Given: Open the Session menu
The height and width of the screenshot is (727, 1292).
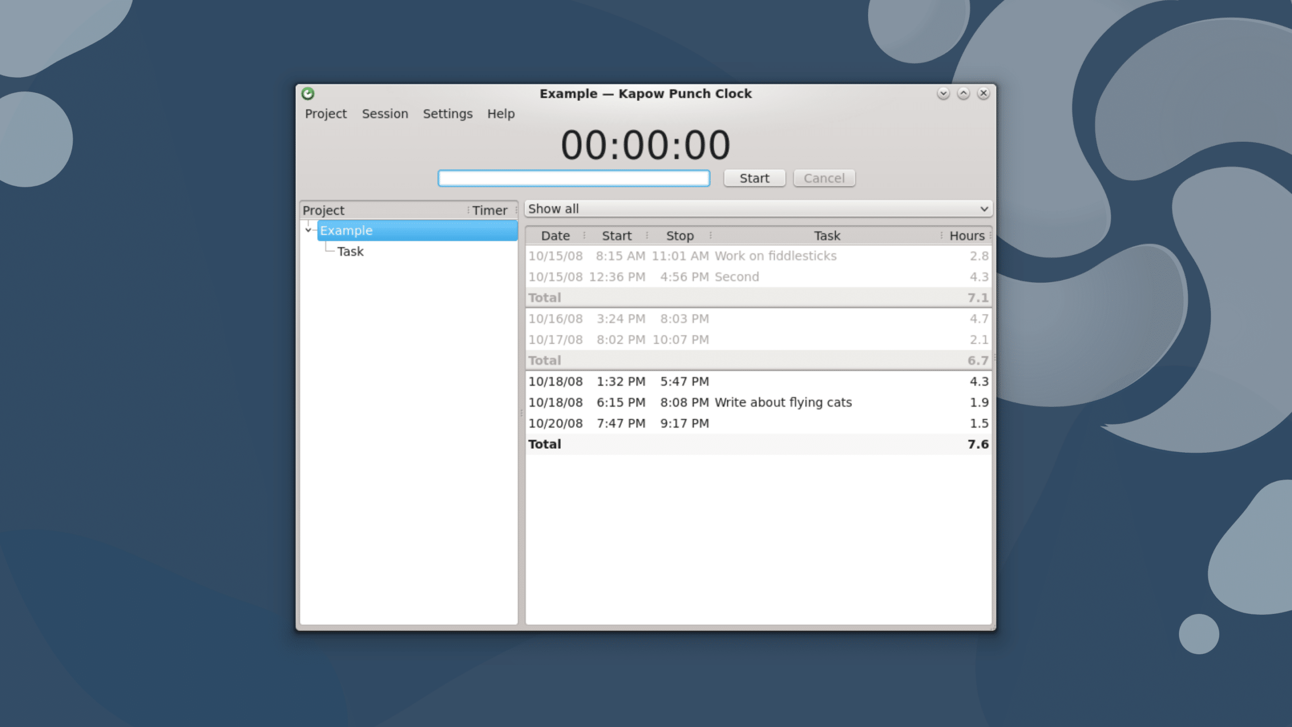Looking at the screenshot, I should tap(385, 114).
